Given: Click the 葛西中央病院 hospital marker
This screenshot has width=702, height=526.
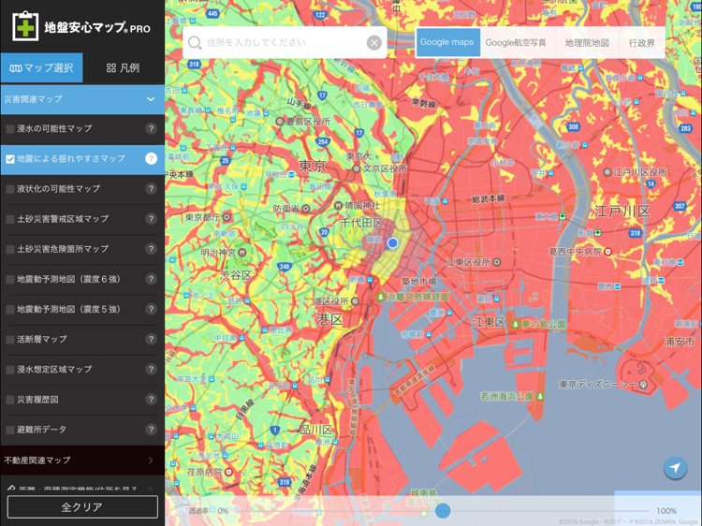Looking at the screenshot, I should coord(608,252).
